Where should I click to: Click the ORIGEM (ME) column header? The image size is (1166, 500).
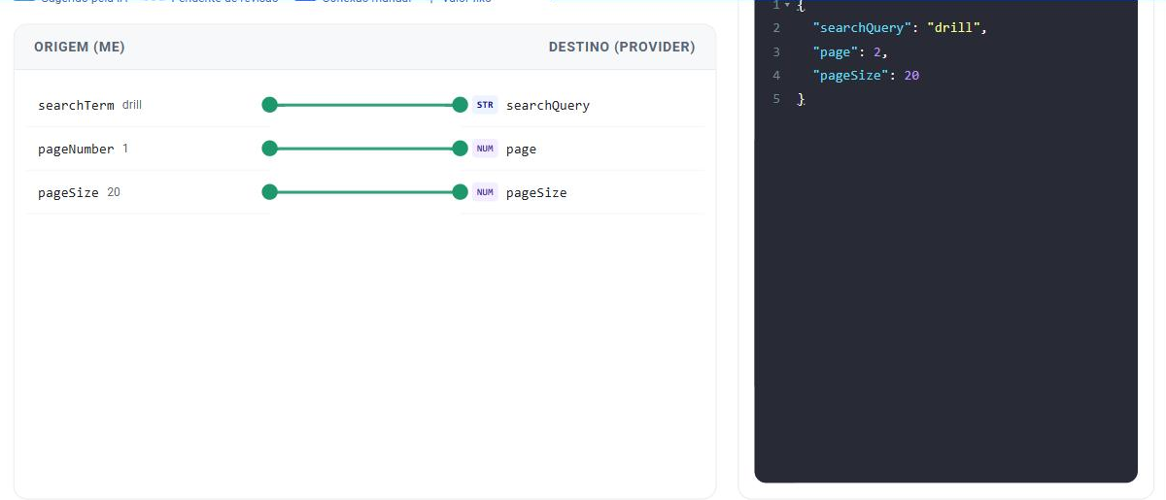click(x=80, y=47)
